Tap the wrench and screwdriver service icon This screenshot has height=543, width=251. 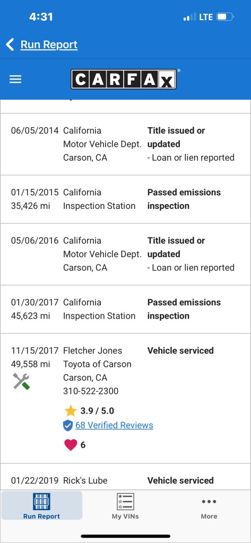[22, 381]
